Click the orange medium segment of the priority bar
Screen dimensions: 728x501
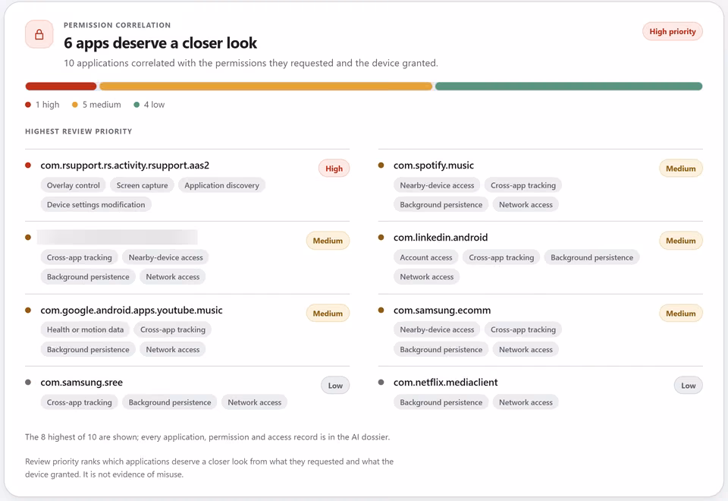[x=265, y=86]
